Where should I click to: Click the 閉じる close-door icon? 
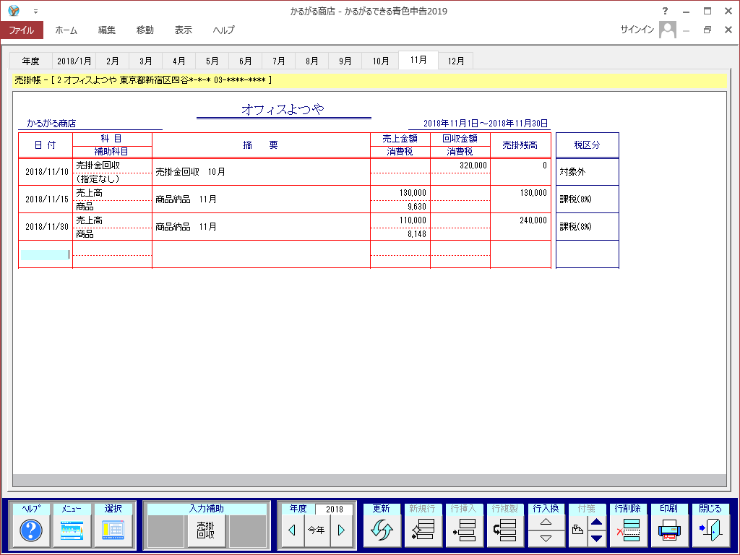point(710,530)
